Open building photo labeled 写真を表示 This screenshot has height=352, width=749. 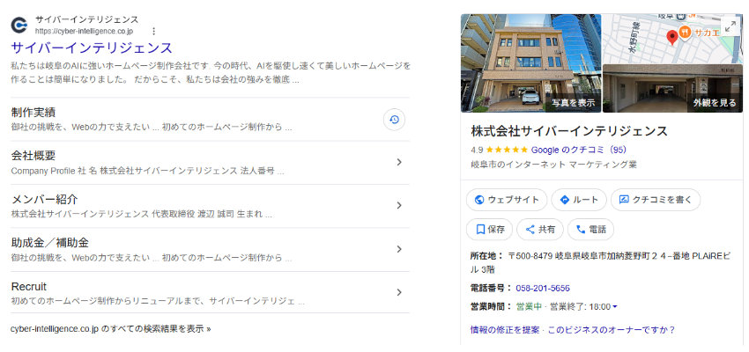click(530, 63)
